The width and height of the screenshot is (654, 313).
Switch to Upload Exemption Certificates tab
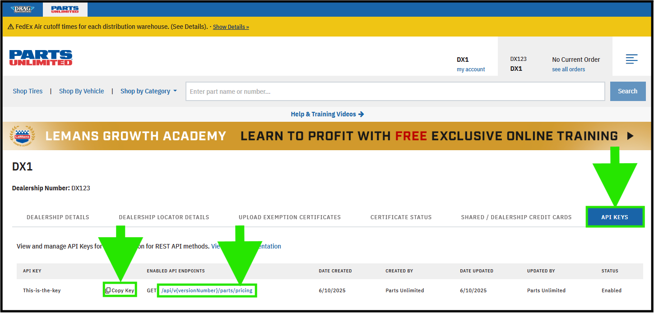[x=290, y=217]
